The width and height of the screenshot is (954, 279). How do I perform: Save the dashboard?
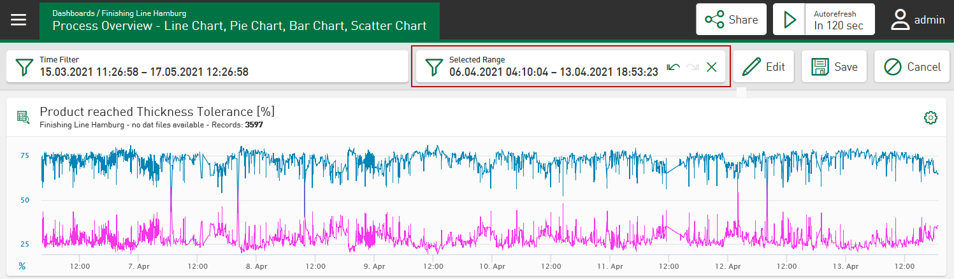click(x=834, y=67)
